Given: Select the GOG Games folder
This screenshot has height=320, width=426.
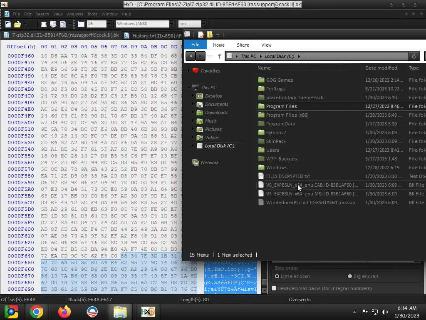Looking at the screenshot, I should (279, 80).
